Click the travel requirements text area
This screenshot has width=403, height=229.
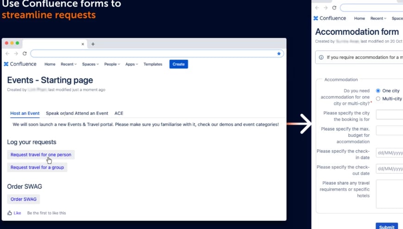point(390,194)
